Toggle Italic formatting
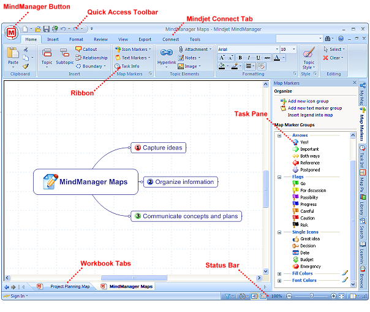This screenshot has height=312, width=370. (249, 58)
